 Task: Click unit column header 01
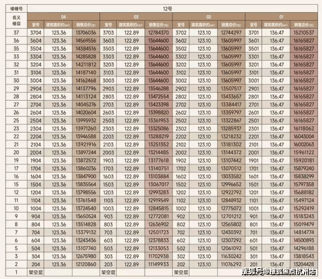click(x=282, y=16)
